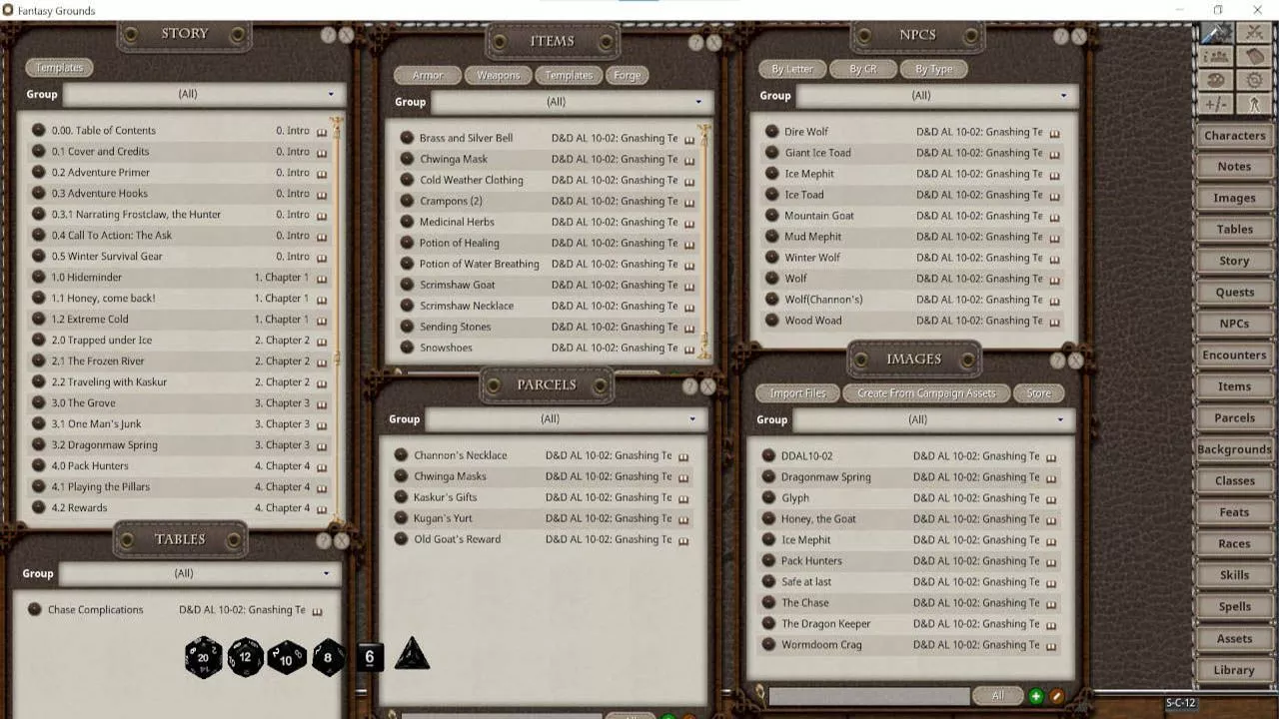Open Items window Group dropdown
The width and height of the screenshot is (1279, 719).
571,102
